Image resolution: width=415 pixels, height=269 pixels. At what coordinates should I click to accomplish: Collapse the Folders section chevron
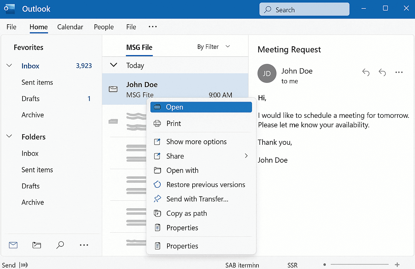tap(9, 136)
